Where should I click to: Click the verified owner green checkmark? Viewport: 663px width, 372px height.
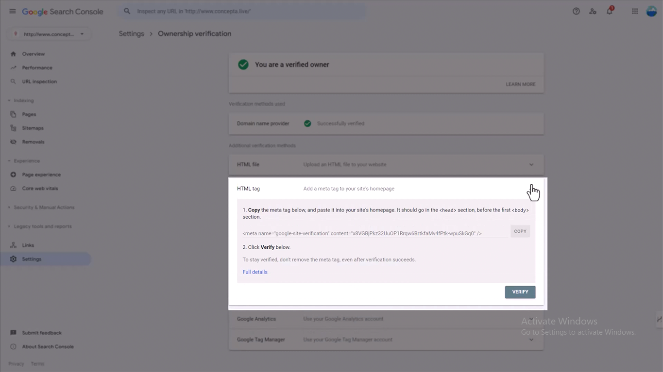point(243,65)
